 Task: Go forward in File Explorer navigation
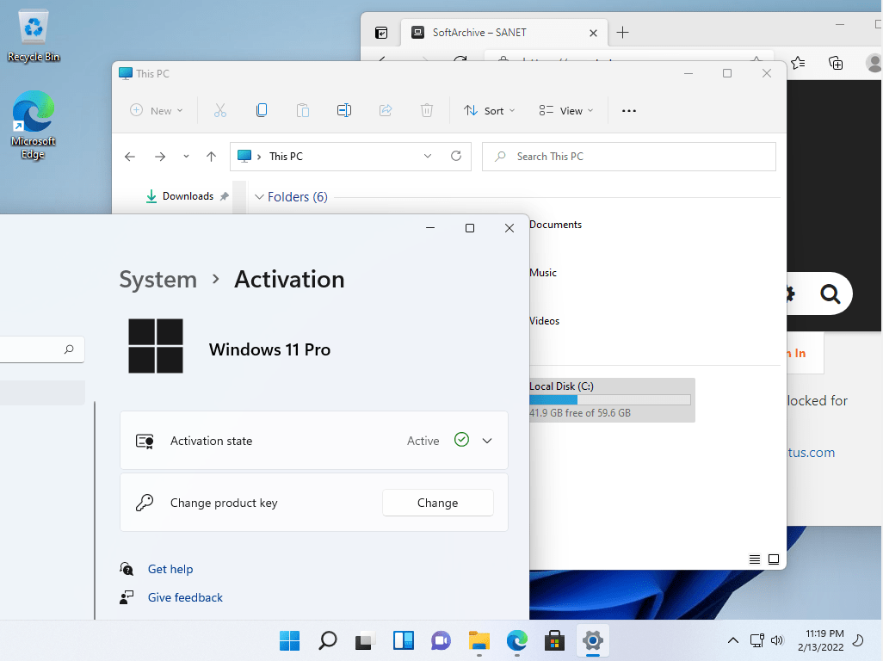click(x=160, y=157)
